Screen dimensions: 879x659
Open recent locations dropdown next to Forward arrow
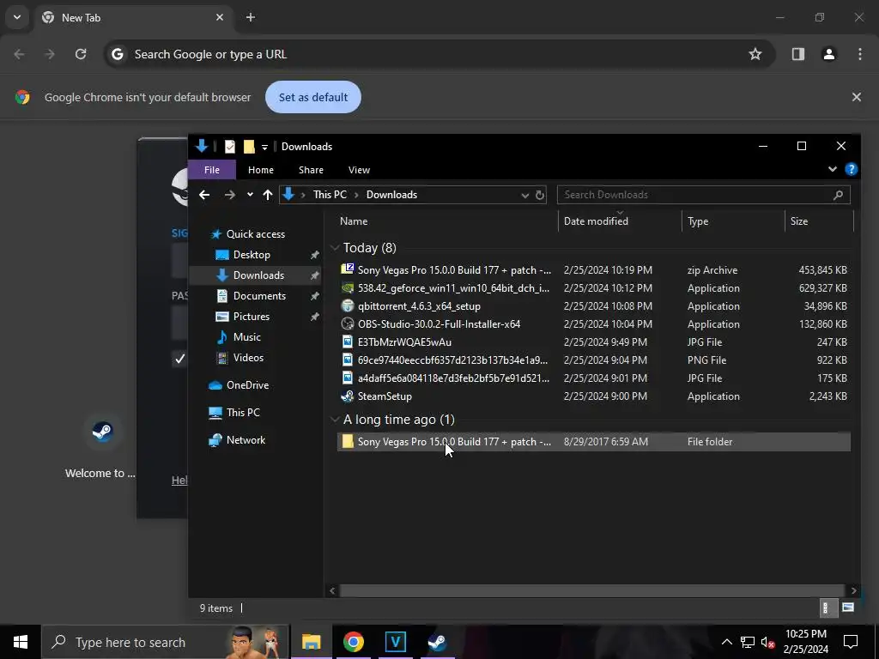(x=250, y=195)
